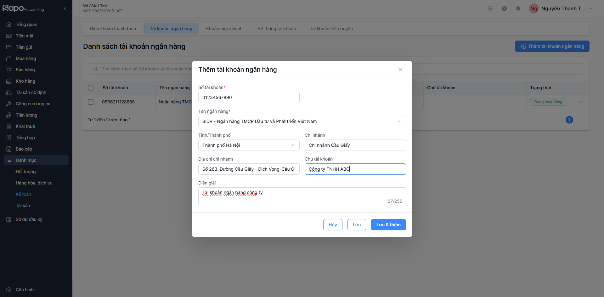The width and height of the screenshot is (604, 297).
Task: Close the Thêm tài khoản ngân hàng dialog
Action: point(400,69)
